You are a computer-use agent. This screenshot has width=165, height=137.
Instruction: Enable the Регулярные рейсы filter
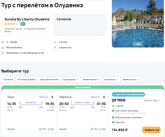(x=26, y=80)
